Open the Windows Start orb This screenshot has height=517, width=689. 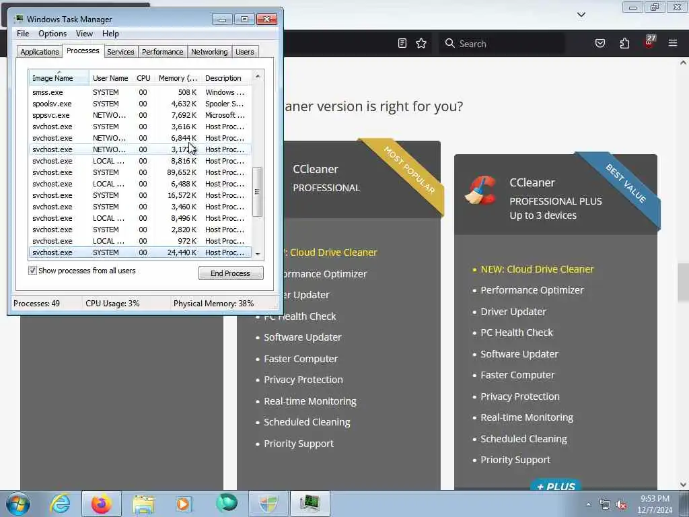click(x=18, y=504)
